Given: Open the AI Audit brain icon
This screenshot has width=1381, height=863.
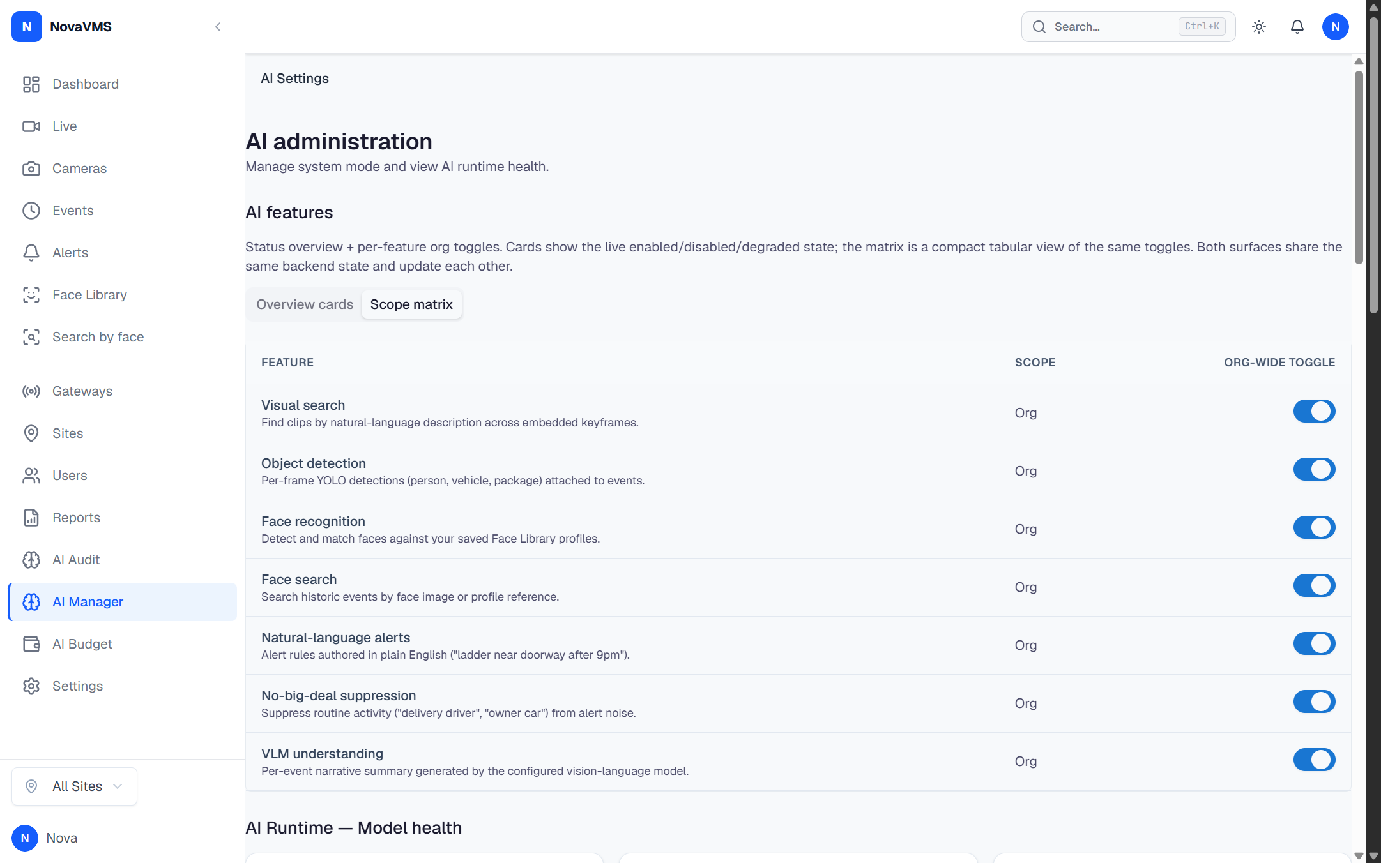Looking at the screenshot, I should [x=31, y=560].
